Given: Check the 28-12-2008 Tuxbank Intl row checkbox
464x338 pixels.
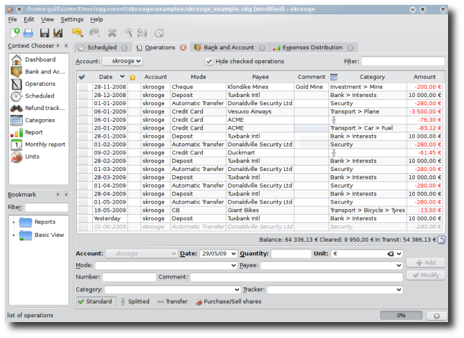Looking at the screenshot, I should tap(84, 96).
